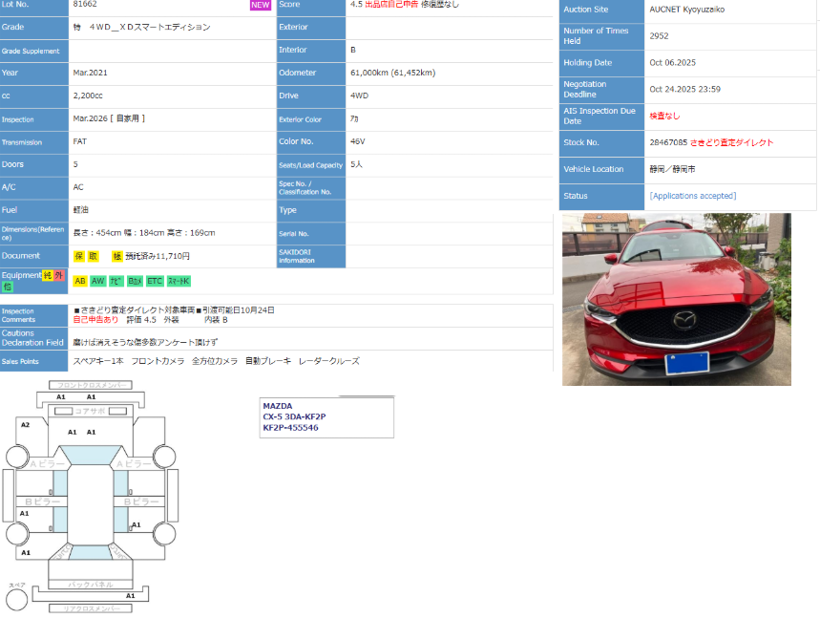Image resolution: width=820 pixels, height=618 pixels.
Task: Click the spare tire circle in diagram
Action: [x=17, y=600]
